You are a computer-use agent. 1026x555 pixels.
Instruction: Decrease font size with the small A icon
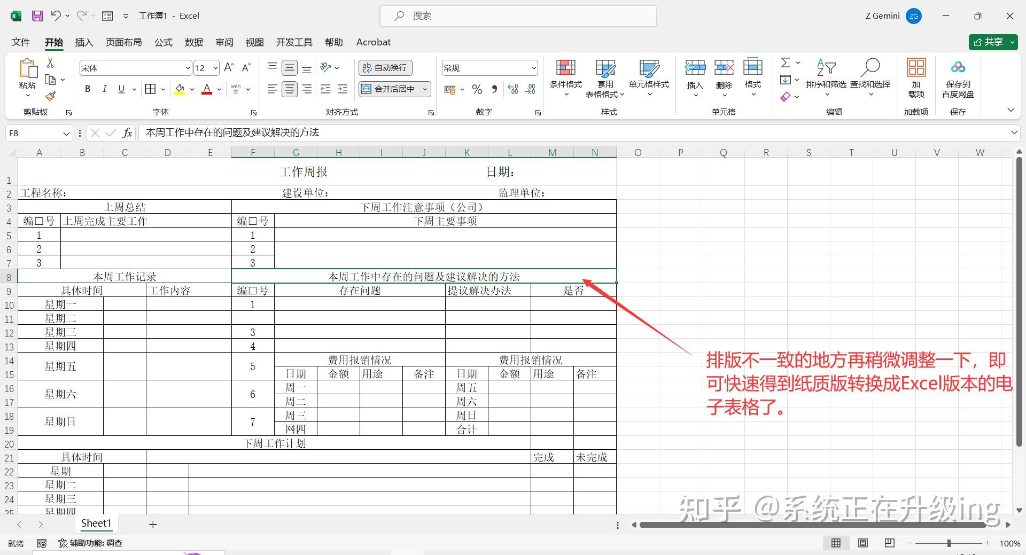[246, 68]
